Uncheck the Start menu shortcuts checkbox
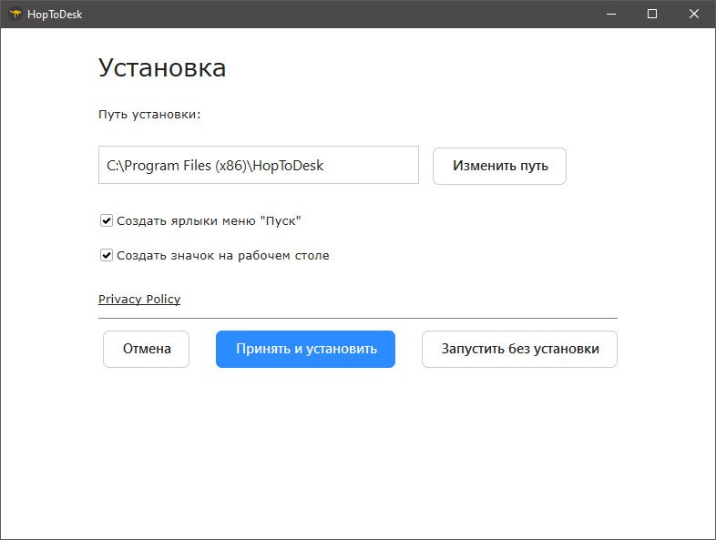 pos(107,220)
